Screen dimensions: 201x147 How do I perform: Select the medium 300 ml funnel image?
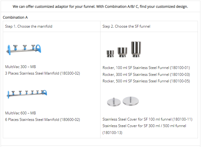123,52
